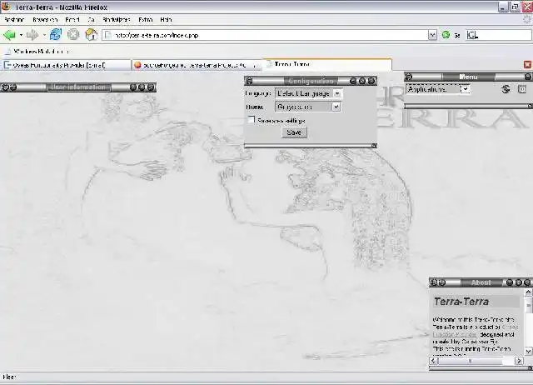This screenshot has width=533, height=385.
Task: Click the status bar text at bottom left
Action: pos(9,377)
